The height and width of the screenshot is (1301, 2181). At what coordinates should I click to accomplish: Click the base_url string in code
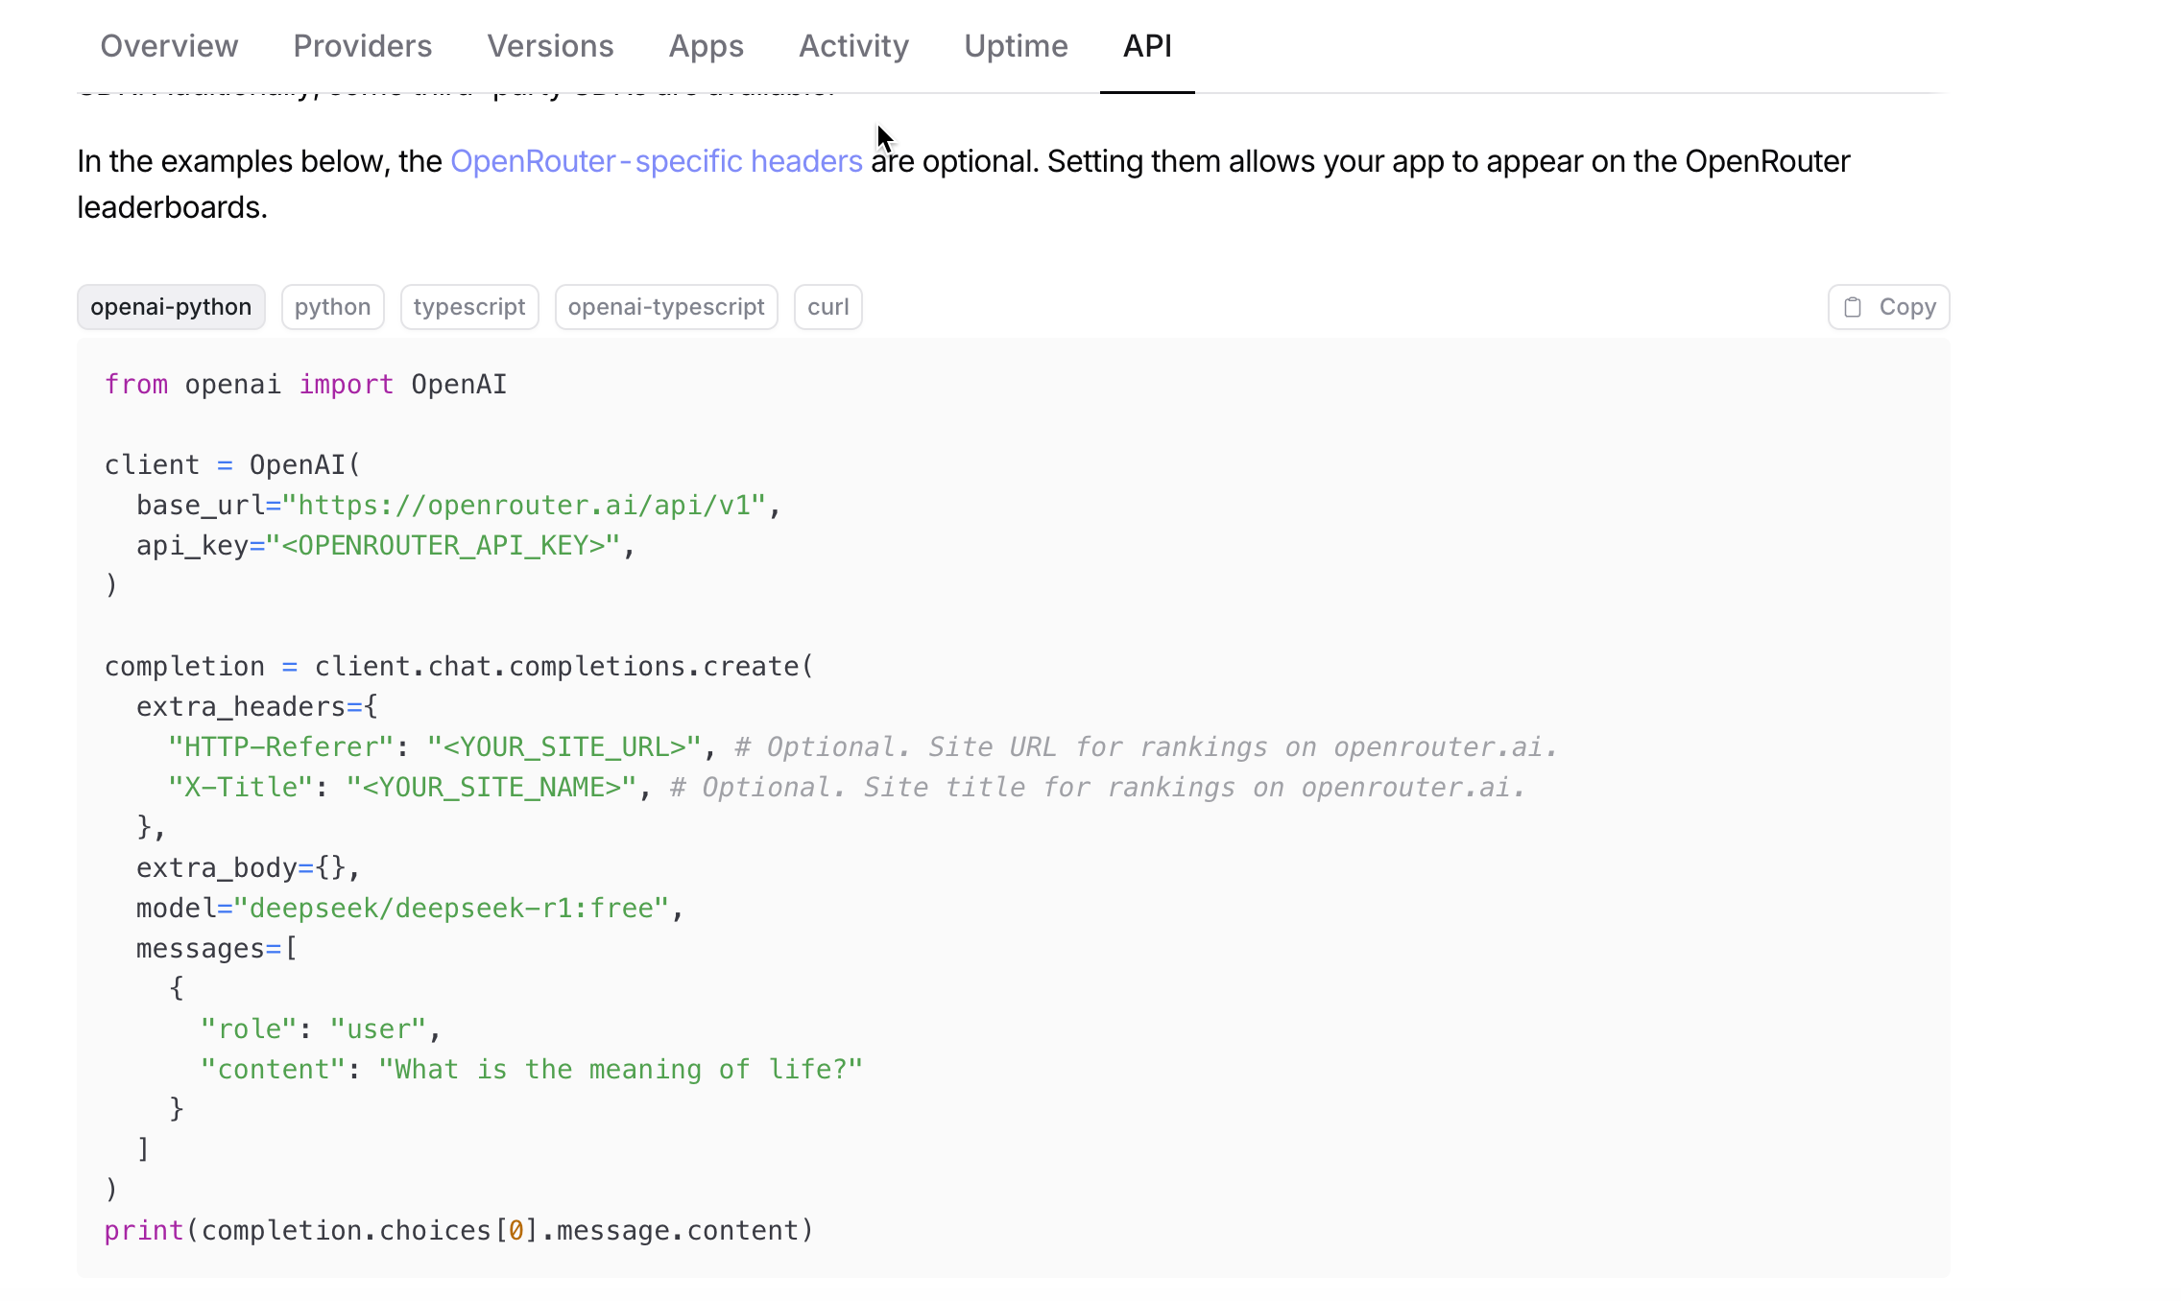click(524, 506)
